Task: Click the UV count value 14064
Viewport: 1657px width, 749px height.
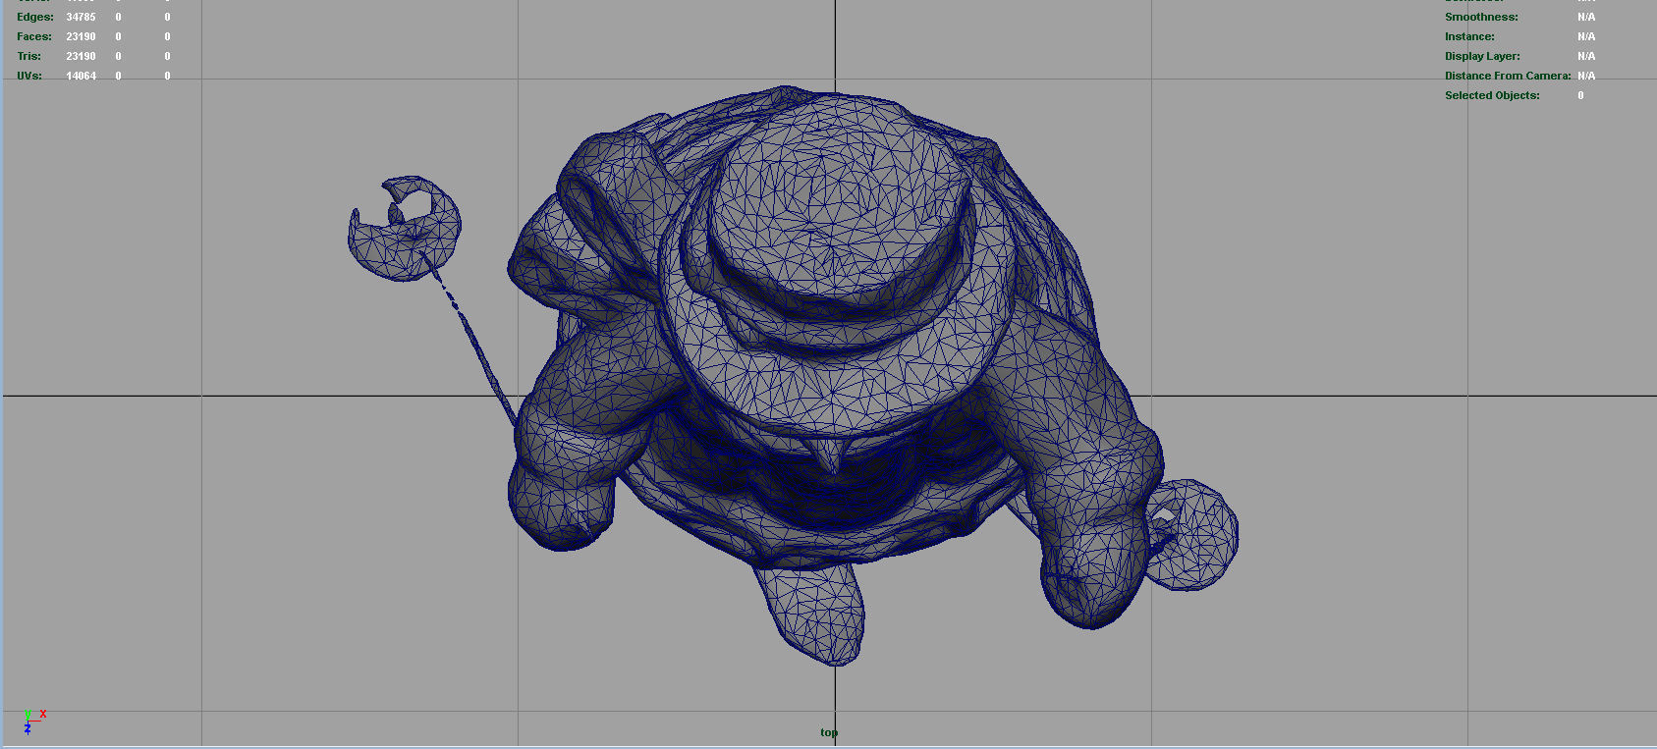Action: coord(81,76)
